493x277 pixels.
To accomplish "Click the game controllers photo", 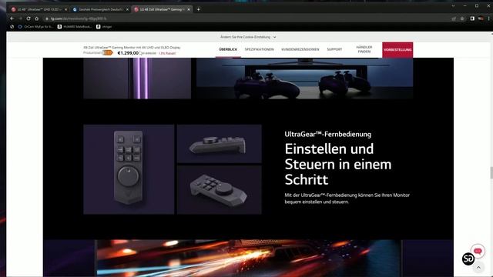I will [304, 78].
